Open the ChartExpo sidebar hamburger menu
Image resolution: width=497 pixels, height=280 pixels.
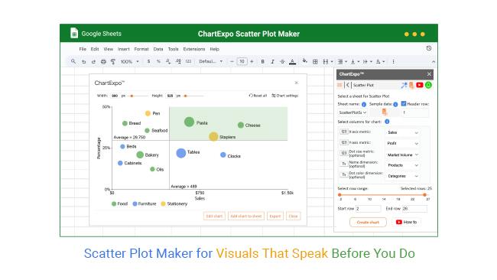click(339, 85)
